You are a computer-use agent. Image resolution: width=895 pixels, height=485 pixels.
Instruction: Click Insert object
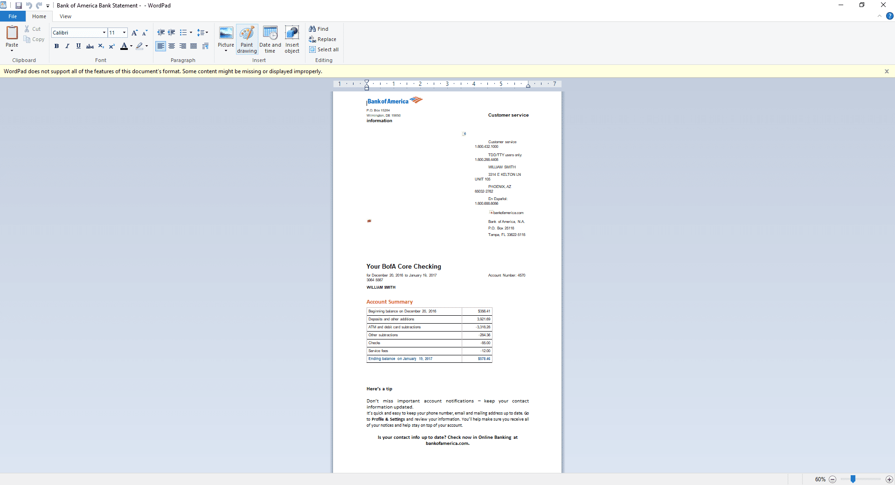pyautogui.click(x=292, y=39)
